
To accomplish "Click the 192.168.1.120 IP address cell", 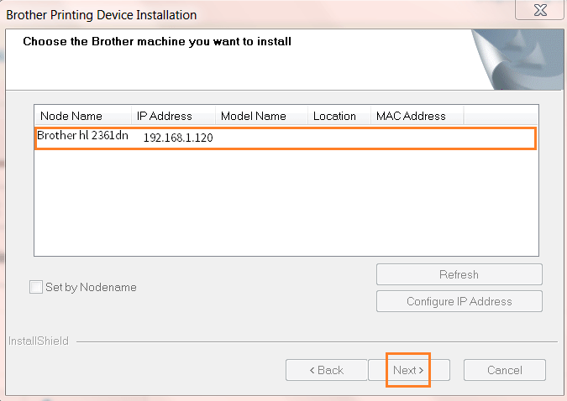I will coord(177,138).
